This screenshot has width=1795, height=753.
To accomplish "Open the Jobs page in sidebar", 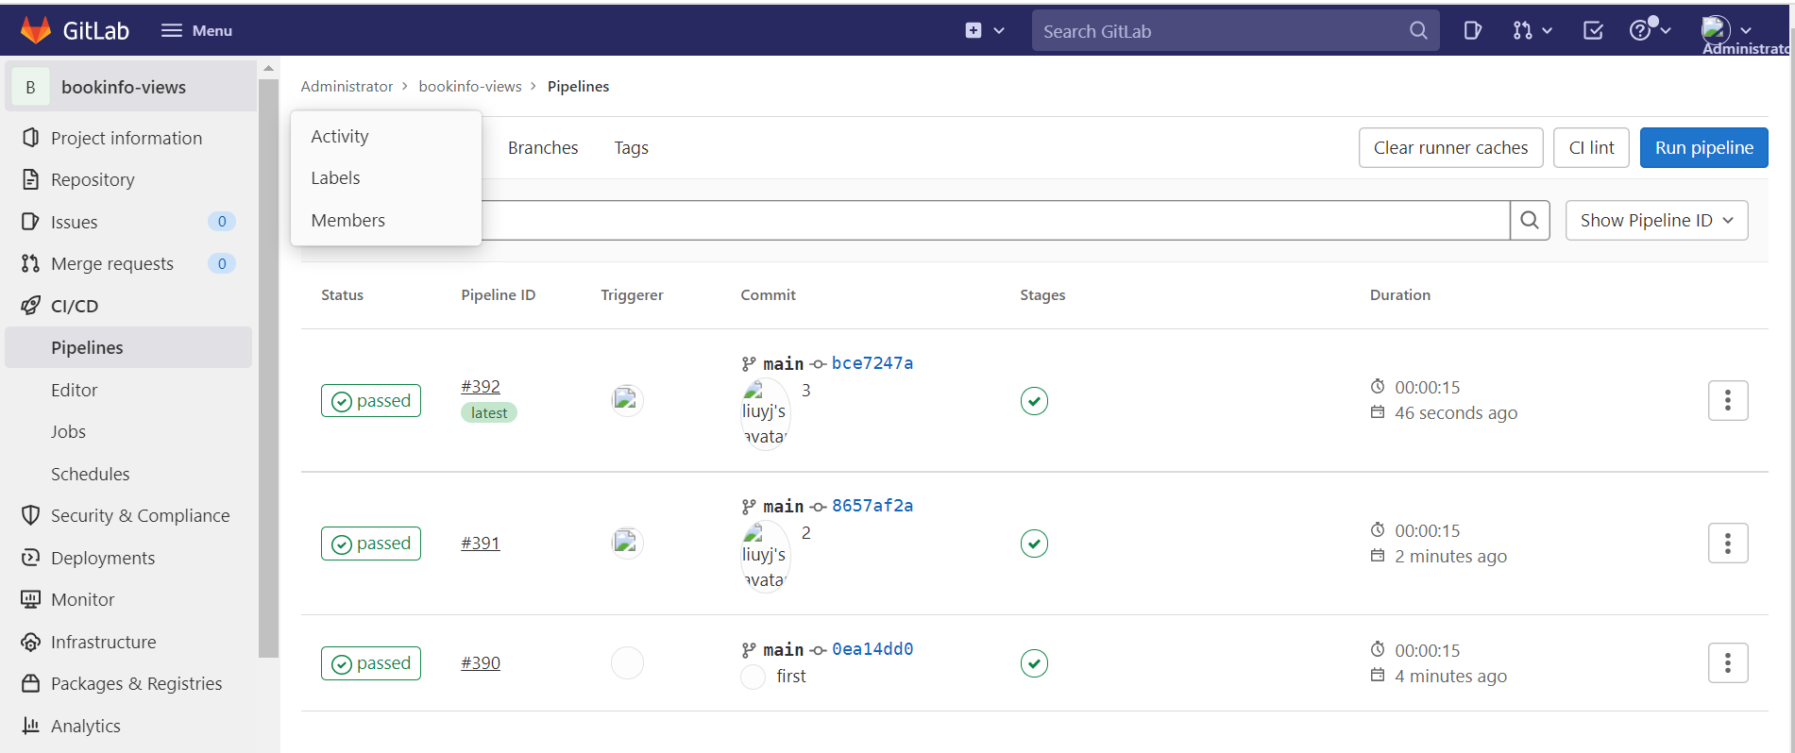I will click(68, 431).
